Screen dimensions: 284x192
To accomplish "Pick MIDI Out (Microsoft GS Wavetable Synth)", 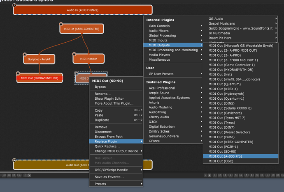I will (x=241, y=46).
